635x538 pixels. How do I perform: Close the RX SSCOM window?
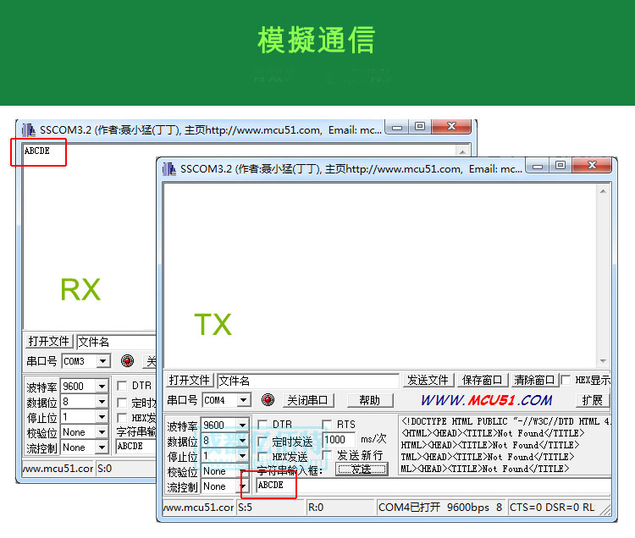pyautogui.click(x=453, y=127)
